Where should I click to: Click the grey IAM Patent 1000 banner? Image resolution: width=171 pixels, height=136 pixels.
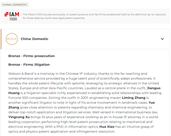85,16
